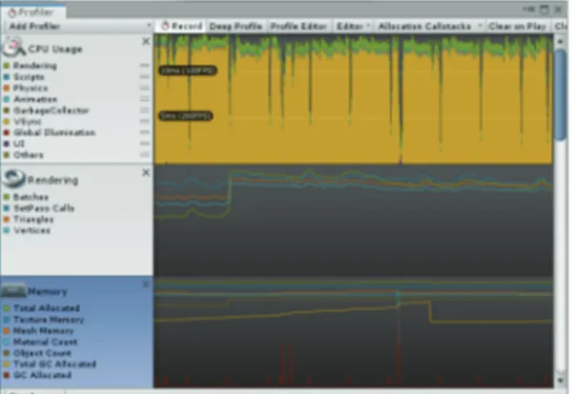Toggle Profile Editor button
Image resolution: width=576 pixels, height=394 pixels.
point(298,27)
